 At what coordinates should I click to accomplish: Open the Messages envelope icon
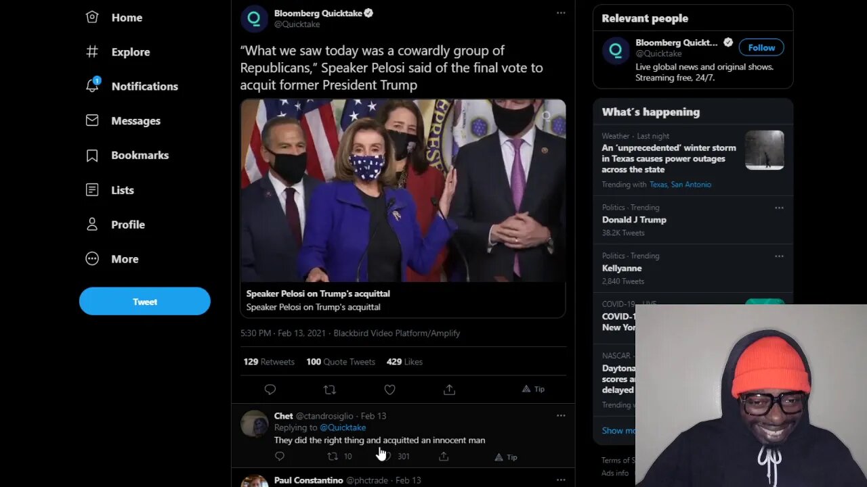tap(92, 120)
